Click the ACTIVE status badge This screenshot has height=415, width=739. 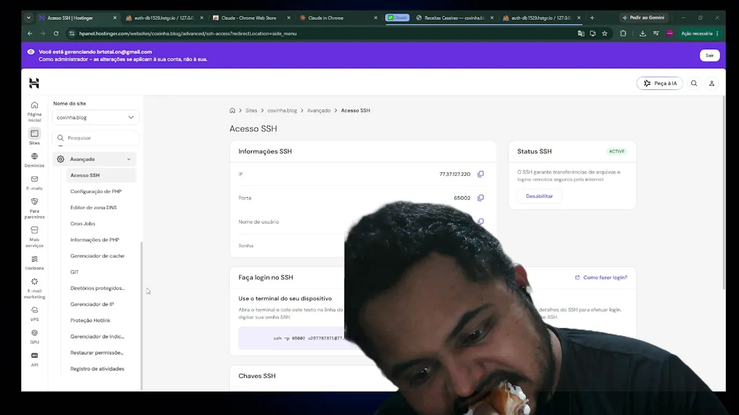point(617,152)
